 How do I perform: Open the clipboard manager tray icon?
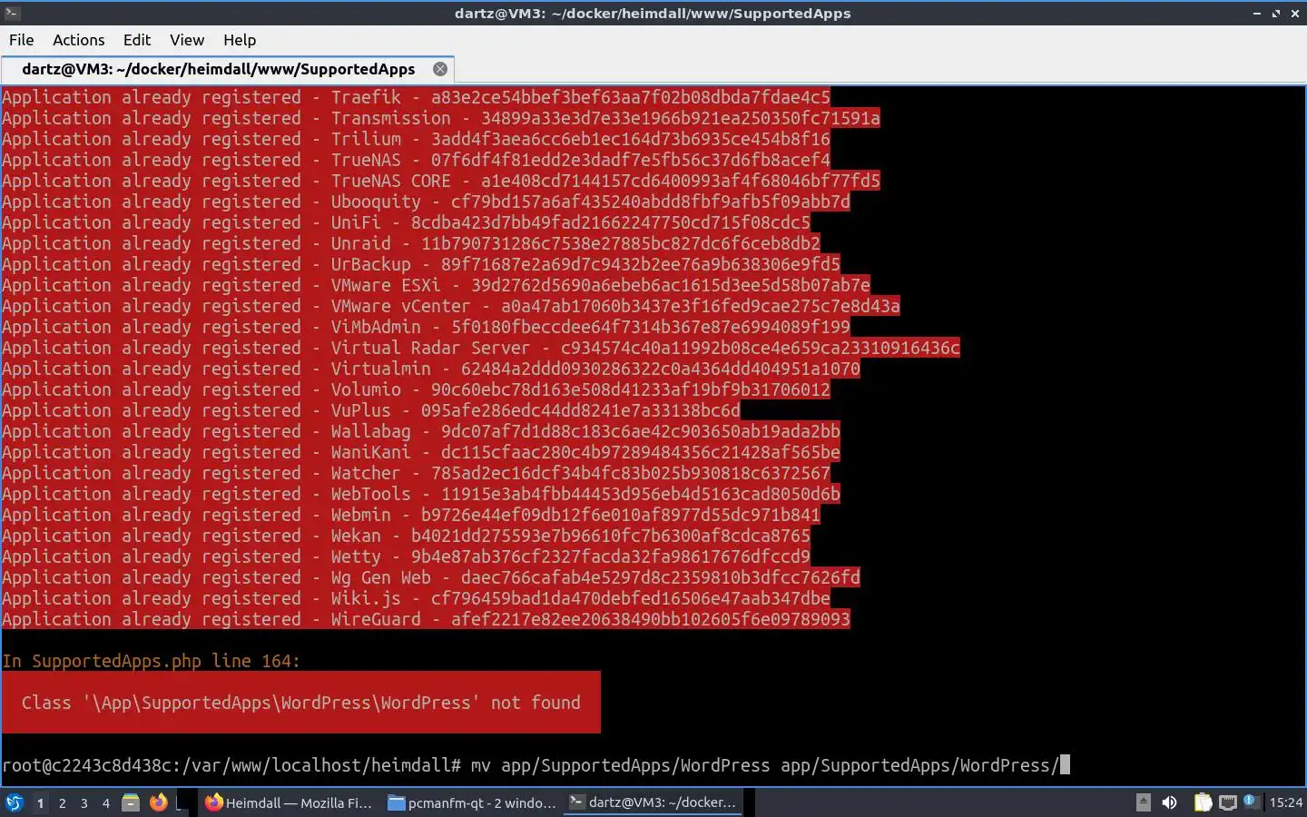coord(1203,802)
